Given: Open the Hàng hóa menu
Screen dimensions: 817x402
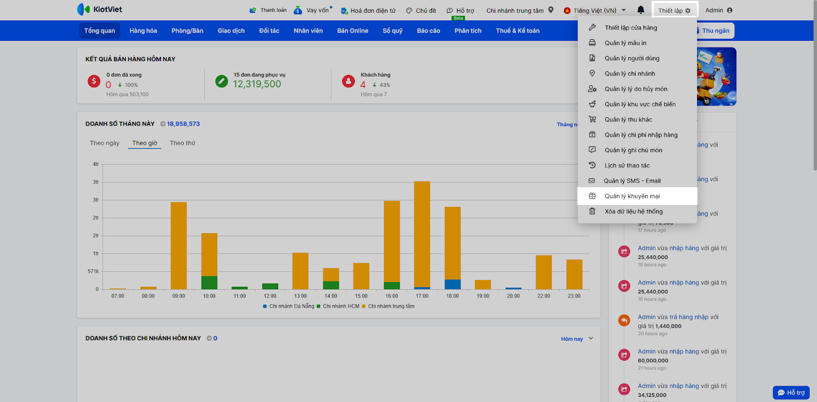Looking at the screenshot, I should 143,31.
